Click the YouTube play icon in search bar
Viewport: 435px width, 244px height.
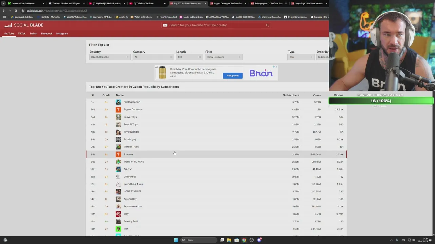tap(165, 25)
